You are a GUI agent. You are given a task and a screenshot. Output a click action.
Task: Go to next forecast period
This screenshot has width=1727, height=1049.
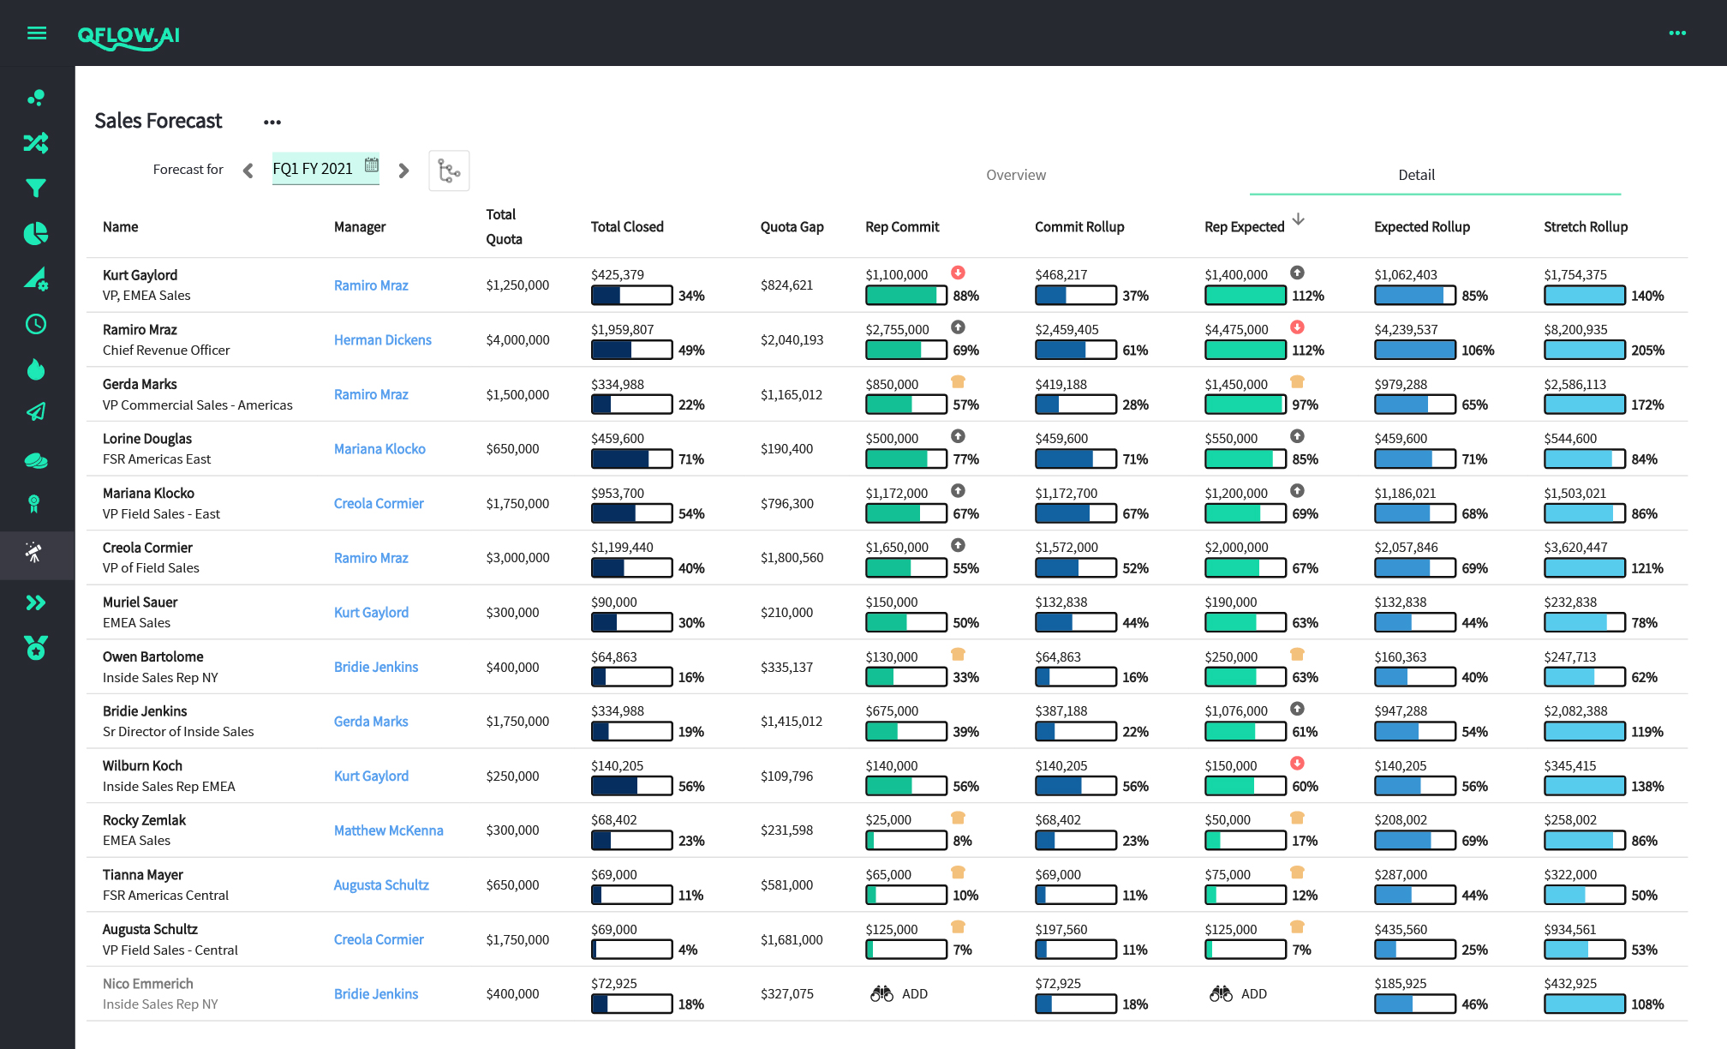[403, 171]
